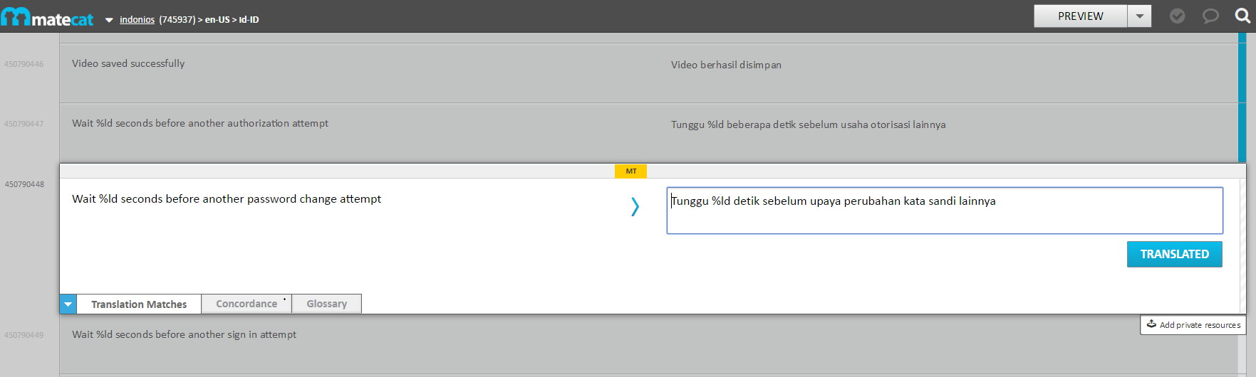Click into the translation text field
Screen dimensions: 1256x377
[945, 211]
